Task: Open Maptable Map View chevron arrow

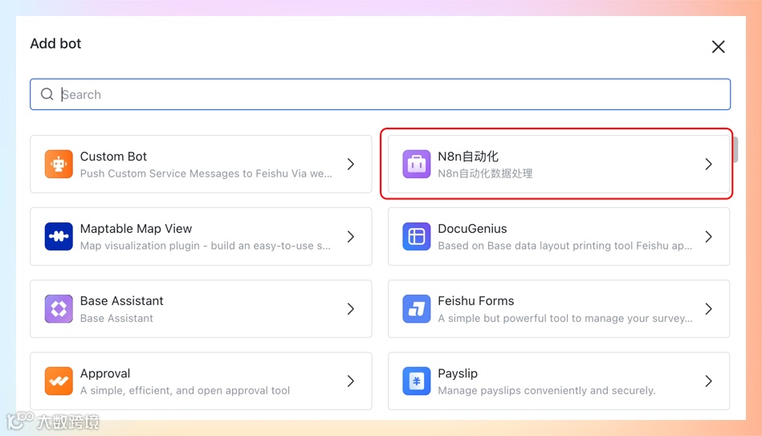Action: click(x=351, y=236)
